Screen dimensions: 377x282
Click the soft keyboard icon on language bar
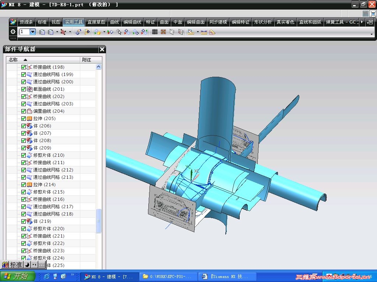click(42, 265)
